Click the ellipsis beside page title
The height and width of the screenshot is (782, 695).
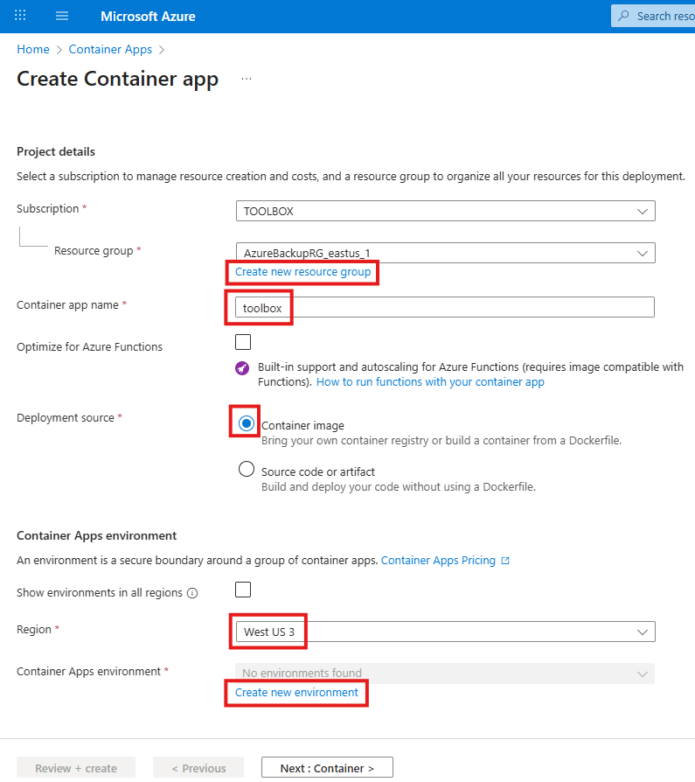[x=247, y=79]
